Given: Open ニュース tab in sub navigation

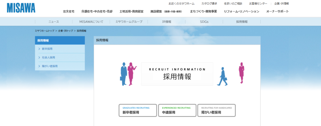Looking at the screenshot, I should 54,22.
